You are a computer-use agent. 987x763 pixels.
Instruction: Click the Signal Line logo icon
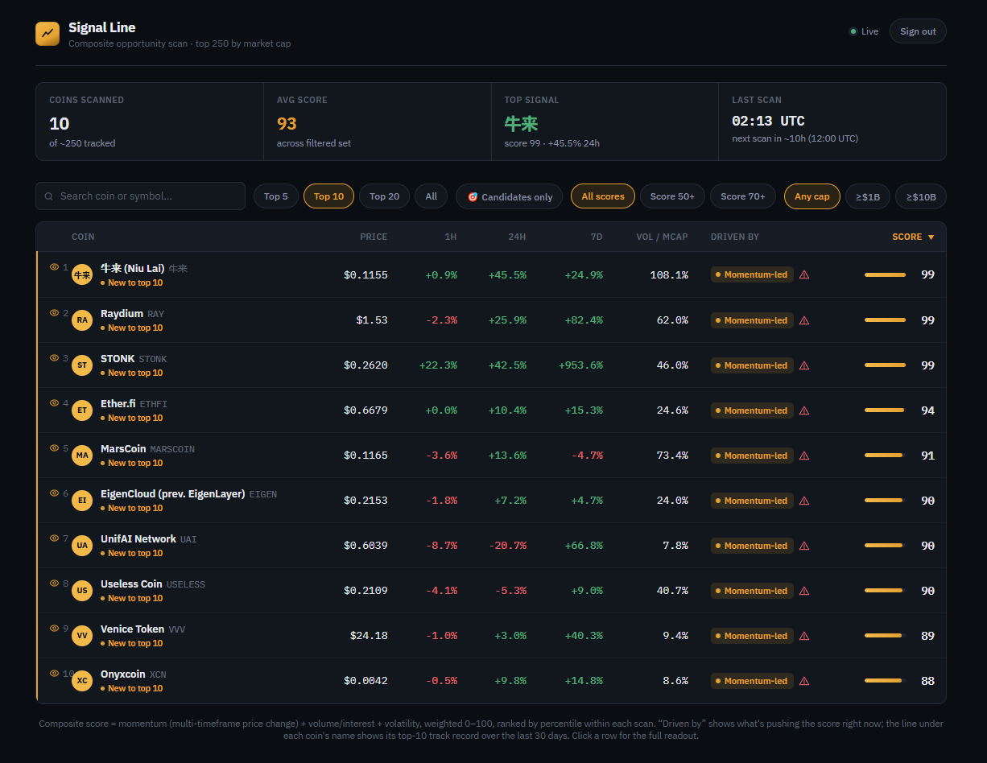pyautogui.click(x=47, y=34)
